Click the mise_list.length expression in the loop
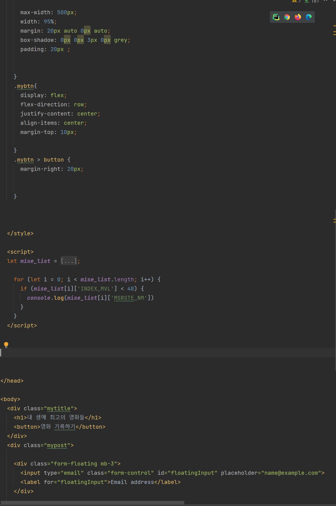The width and height of the screenshot is (336, 506). click(107, 279)
